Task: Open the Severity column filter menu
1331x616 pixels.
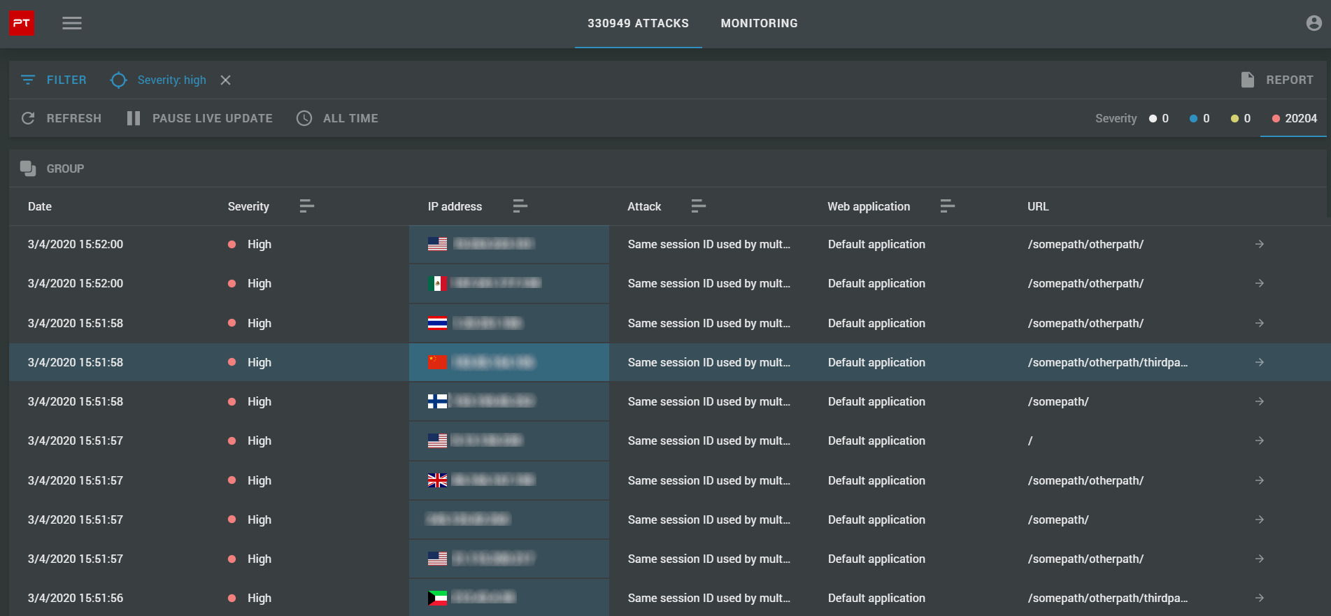Action: point(306,206)
